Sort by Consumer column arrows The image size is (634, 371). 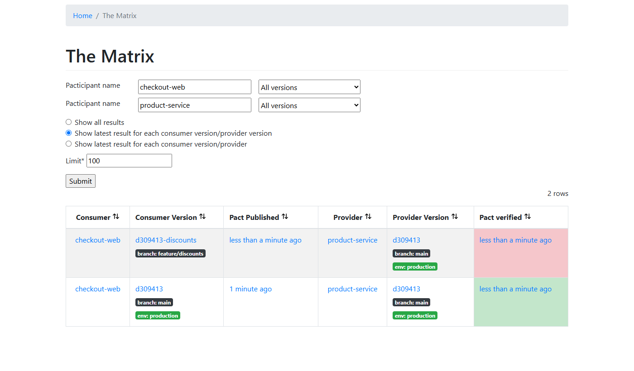coord(116,217)
